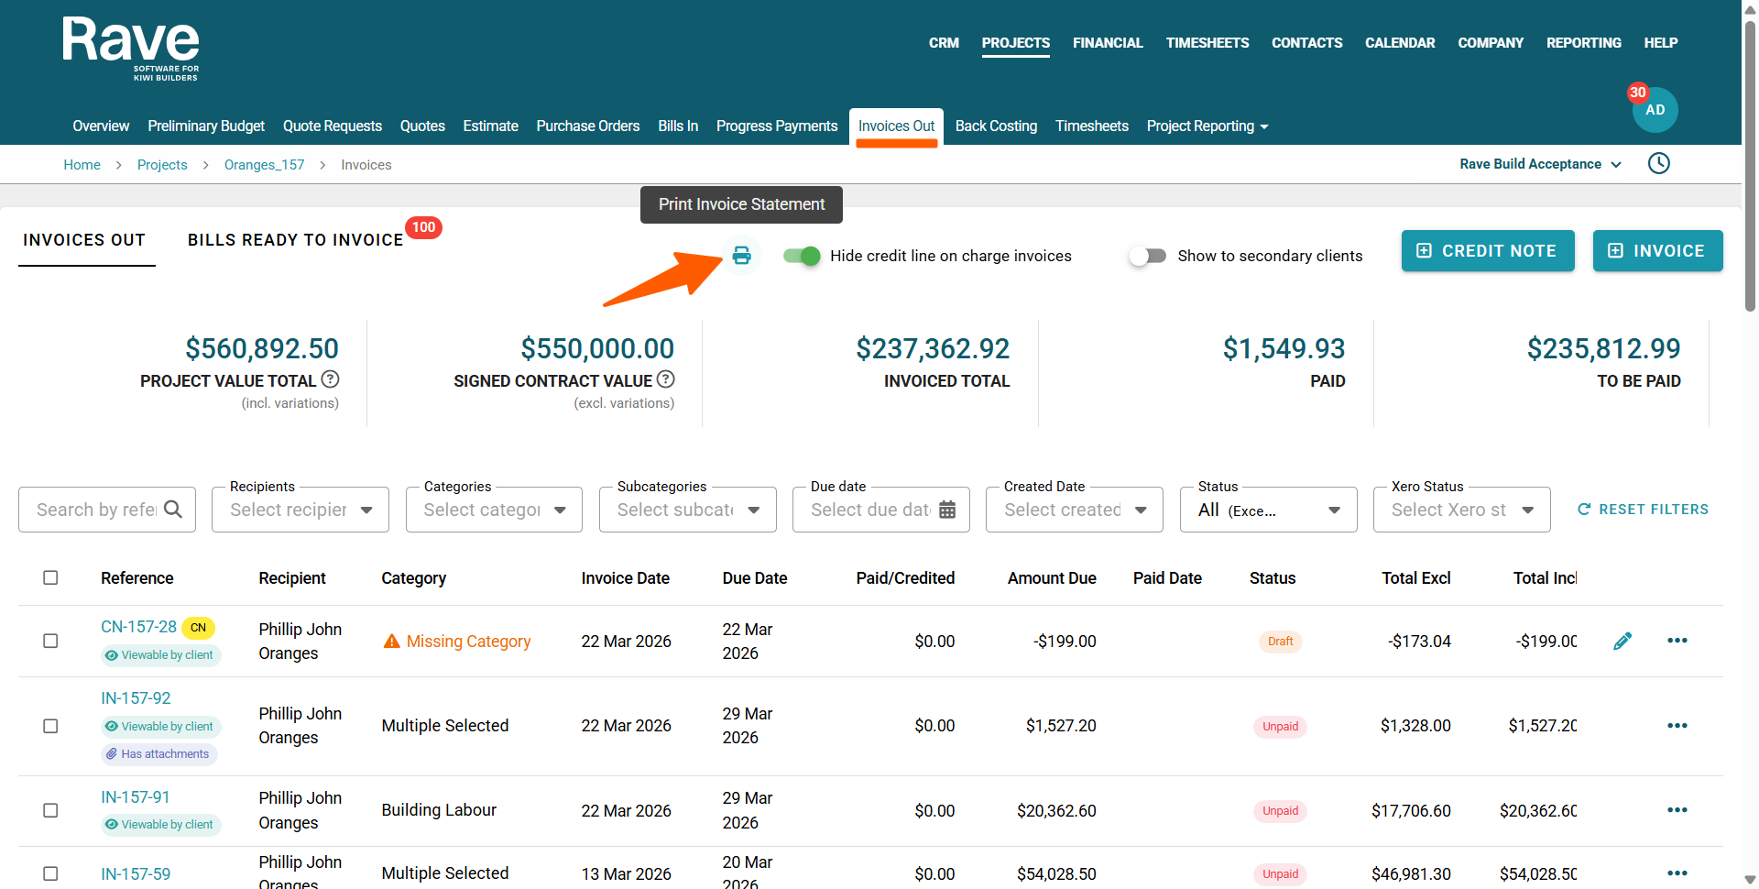The image size is (1759, 889).
Task: Click the Missing Category warning icon
Action: pos(391,642)
